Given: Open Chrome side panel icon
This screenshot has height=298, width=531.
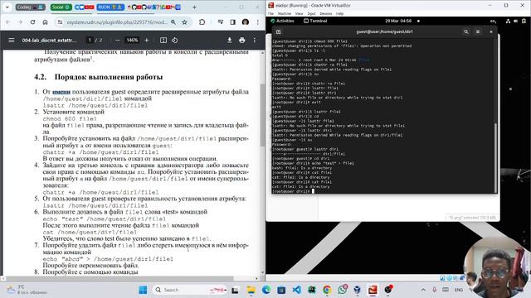Looking at the screenshot, I should 232,22.
